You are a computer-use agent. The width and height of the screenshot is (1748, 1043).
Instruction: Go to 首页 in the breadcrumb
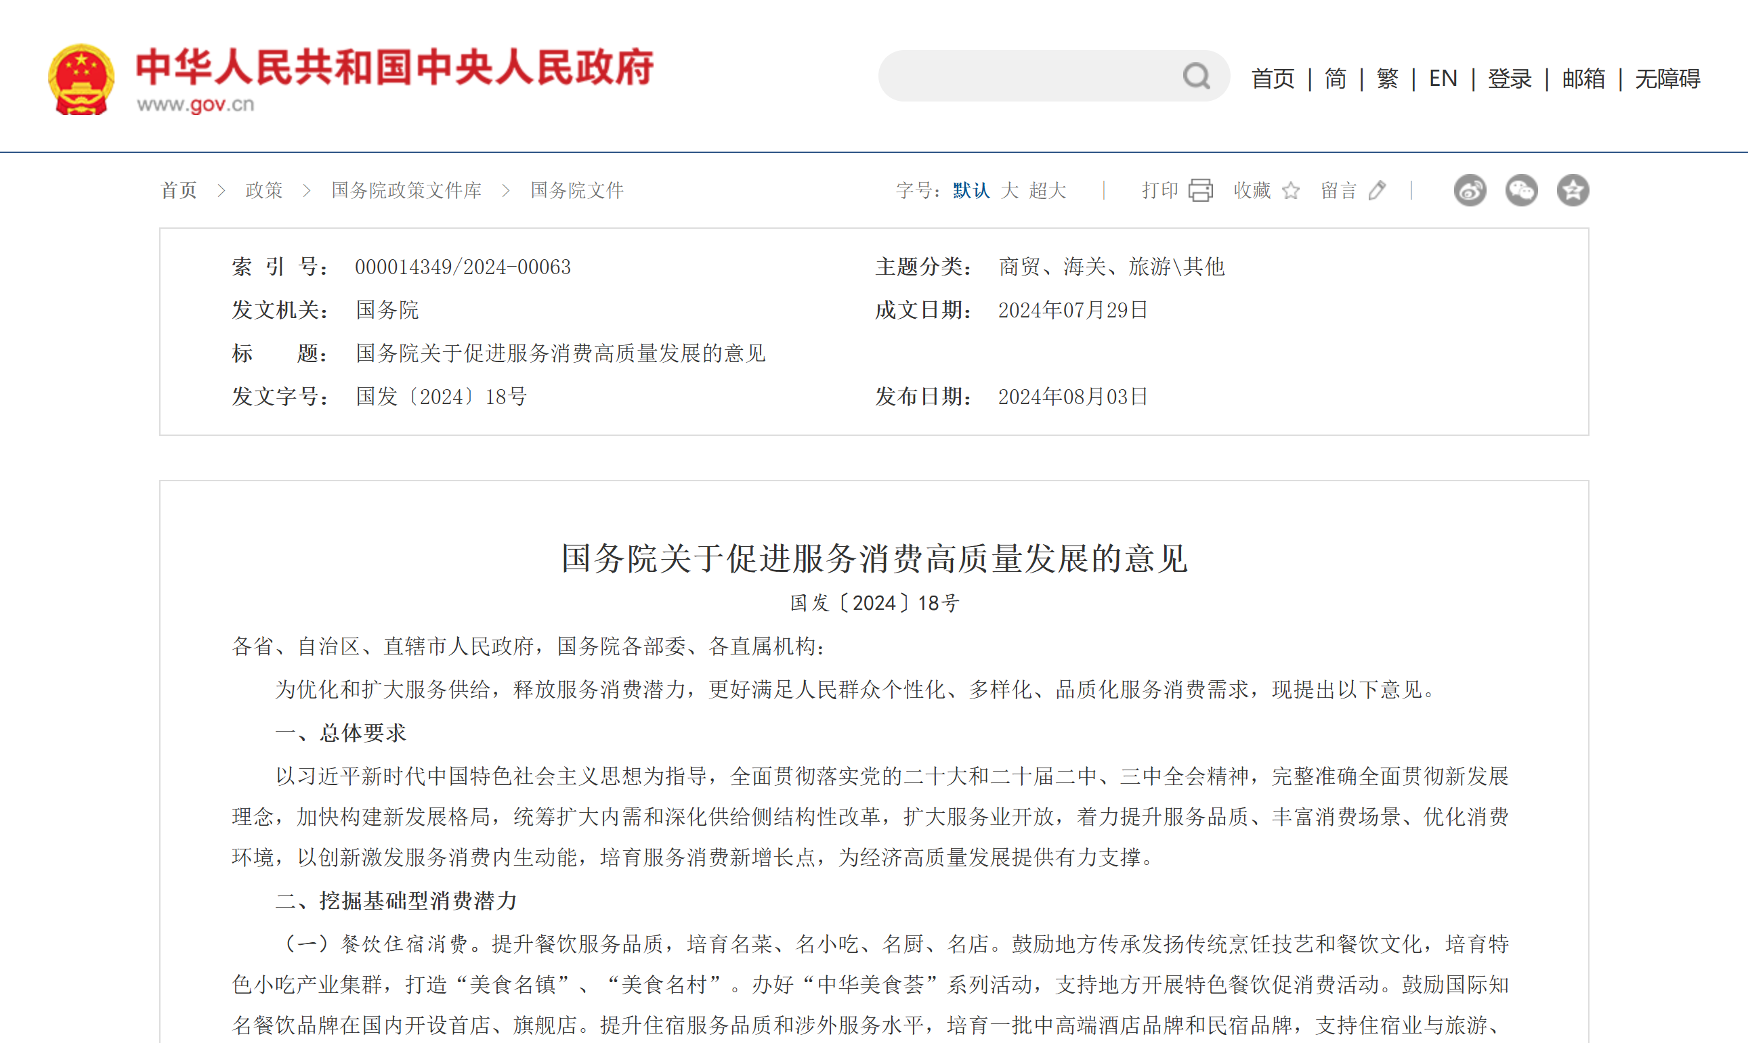pyautogui.click(x=179, y=190)
